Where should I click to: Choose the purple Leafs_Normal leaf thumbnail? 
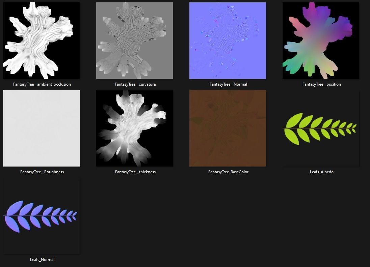point(41,216)
